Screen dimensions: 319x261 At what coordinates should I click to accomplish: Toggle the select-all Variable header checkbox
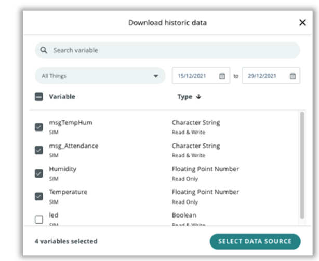click(x=39, y=97)
